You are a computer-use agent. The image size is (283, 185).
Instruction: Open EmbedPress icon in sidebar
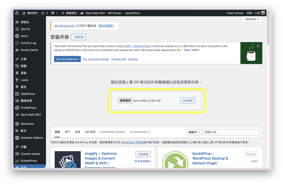coord(17,161)
